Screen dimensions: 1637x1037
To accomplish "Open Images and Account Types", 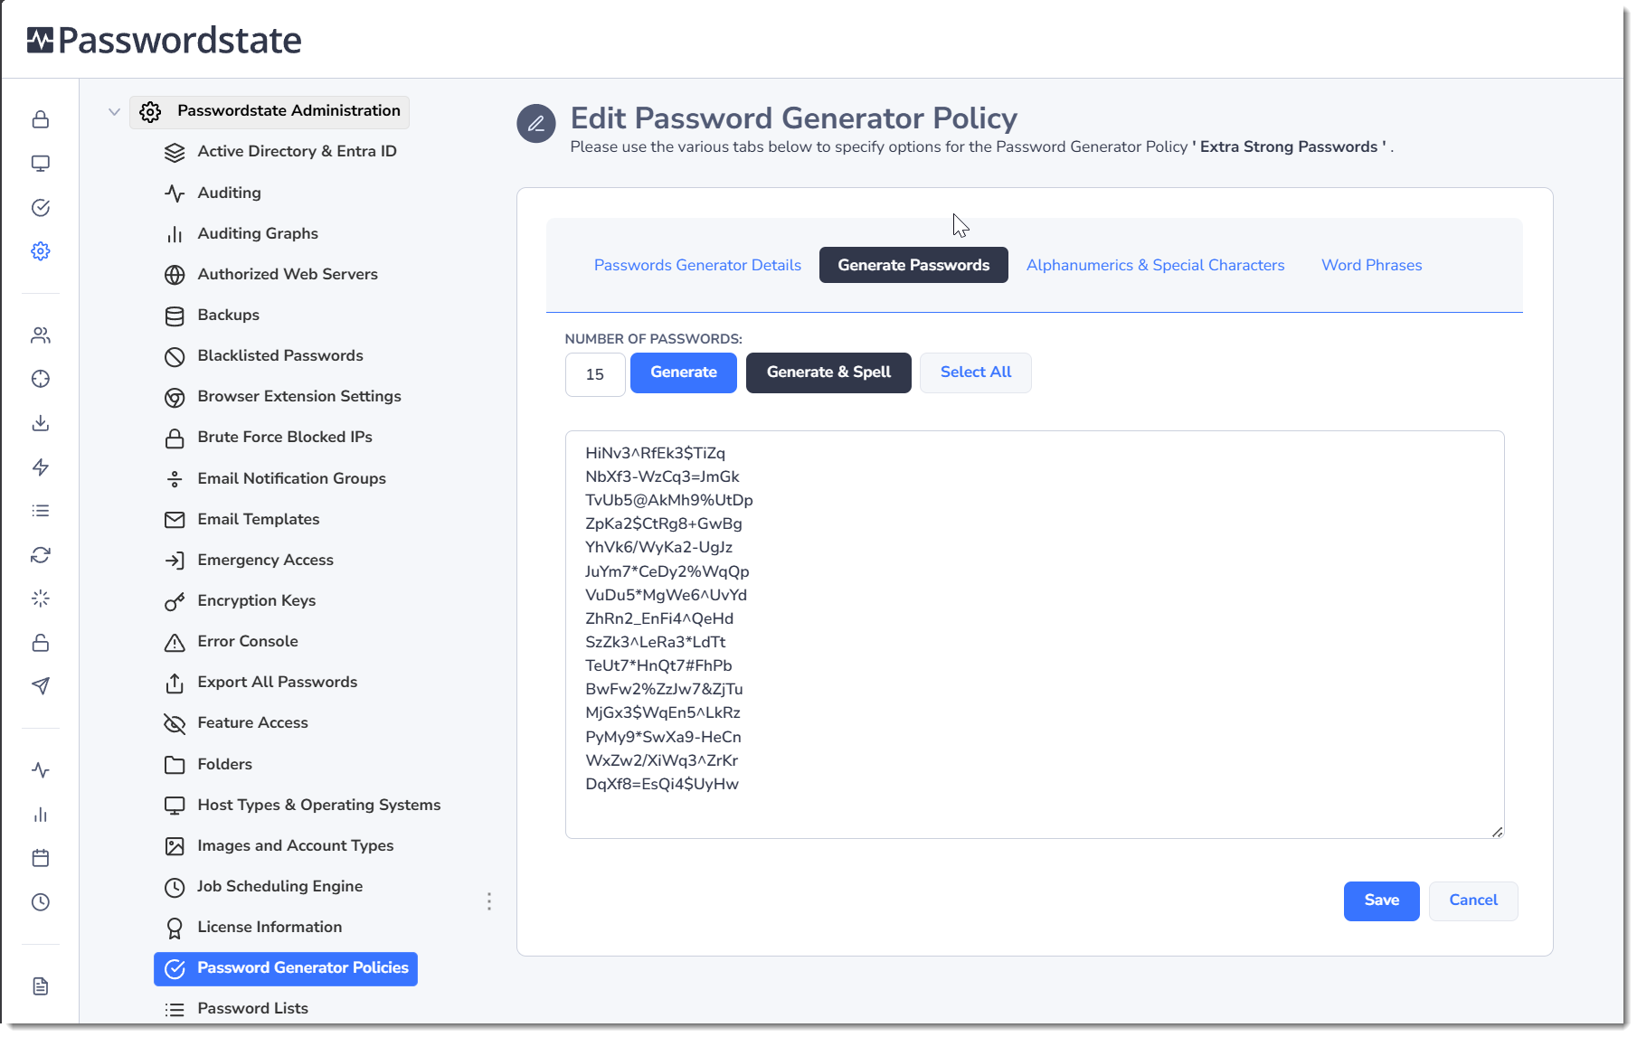I will coord(296,845).
